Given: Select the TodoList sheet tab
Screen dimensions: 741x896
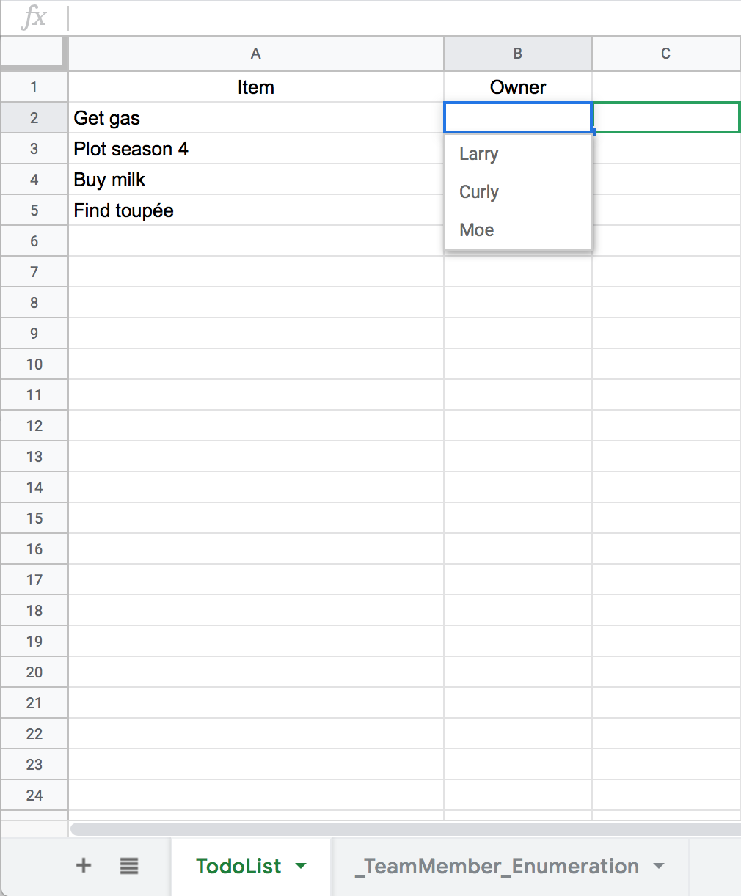Looking at the screenshot, I should pos(238,866).
